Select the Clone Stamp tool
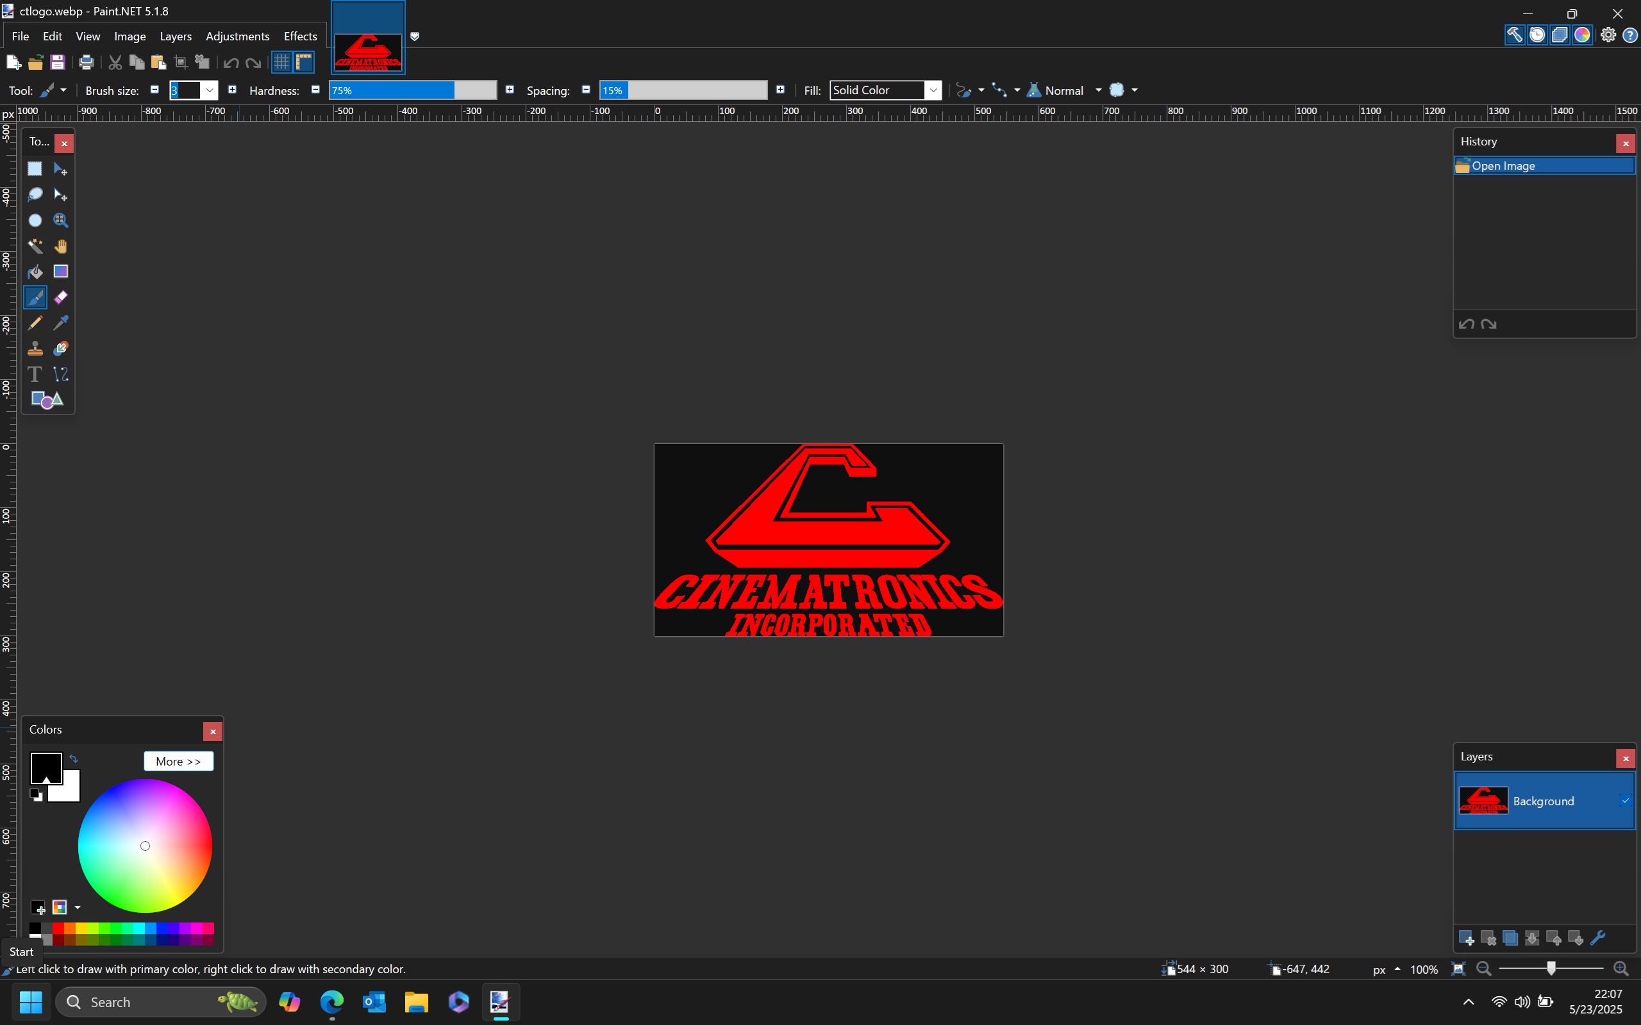The image size is (1641, 1025). click(35, 349)
